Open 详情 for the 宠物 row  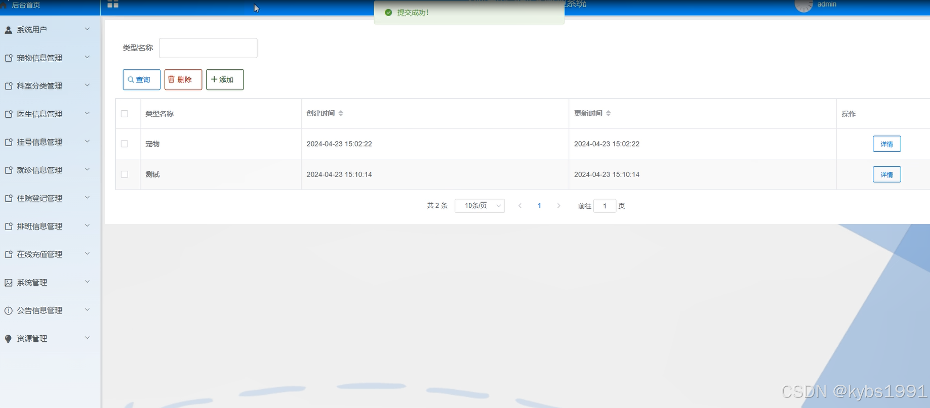[886, 144]
